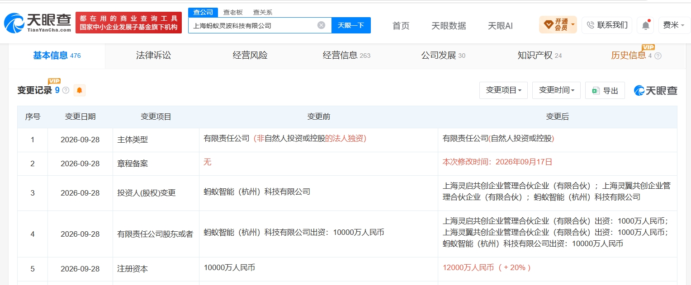Open the 开通会员 membership dropdown
The width and height of the screenshot is (691, 285).
pyautogui.click(x=558, y=25)
